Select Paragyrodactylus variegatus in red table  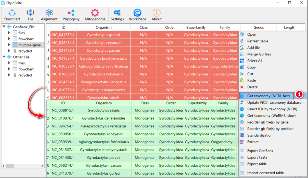104,82
